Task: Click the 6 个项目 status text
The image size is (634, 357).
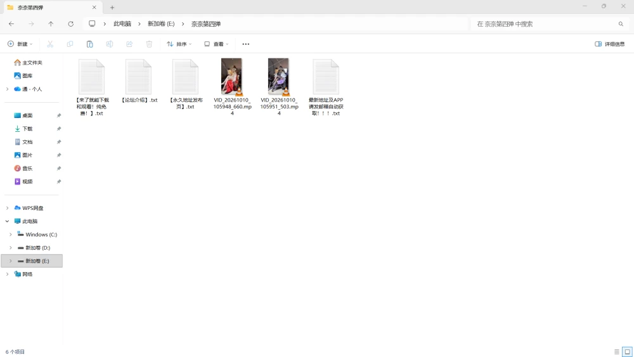Action: point(15,352)
